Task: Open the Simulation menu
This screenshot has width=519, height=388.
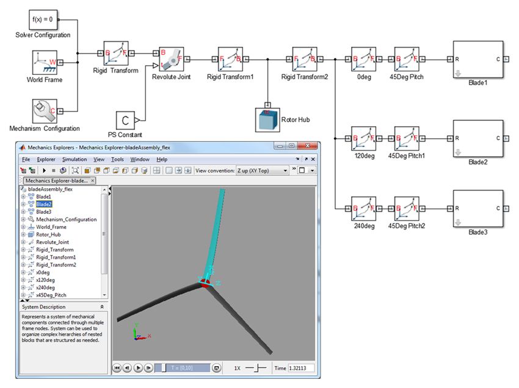Action: pyautogui.click(x=74, y=160)
